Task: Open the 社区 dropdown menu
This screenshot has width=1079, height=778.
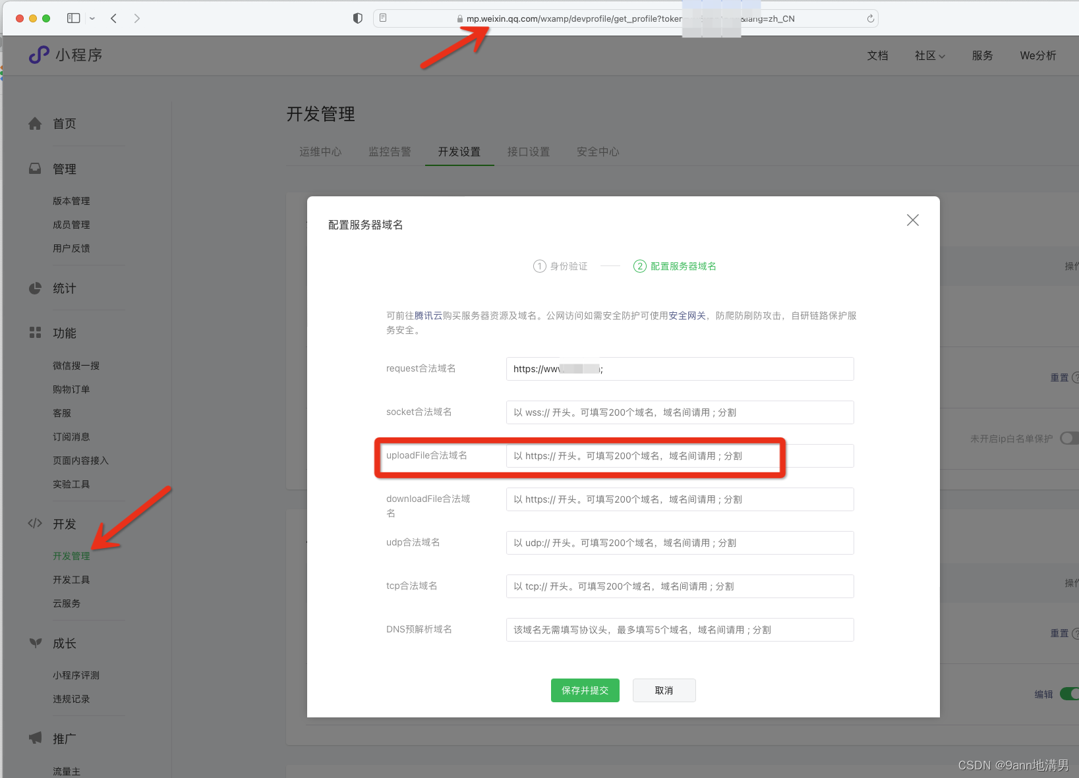Action: (929, 56)
